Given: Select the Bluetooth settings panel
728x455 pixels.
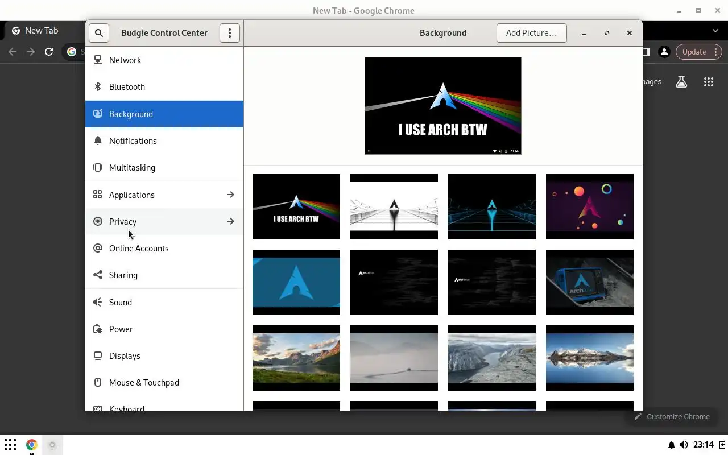Looking at the screenshot, I should pos(164,87).
